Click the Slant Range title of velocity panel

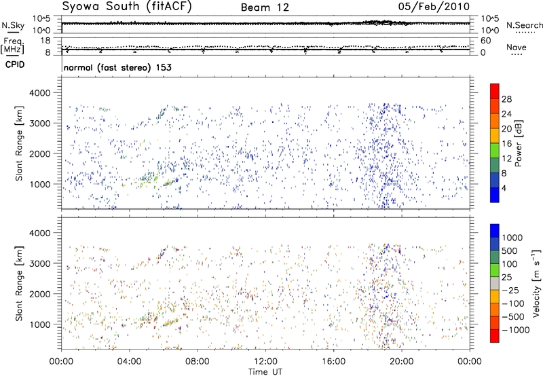click(19, 284)
